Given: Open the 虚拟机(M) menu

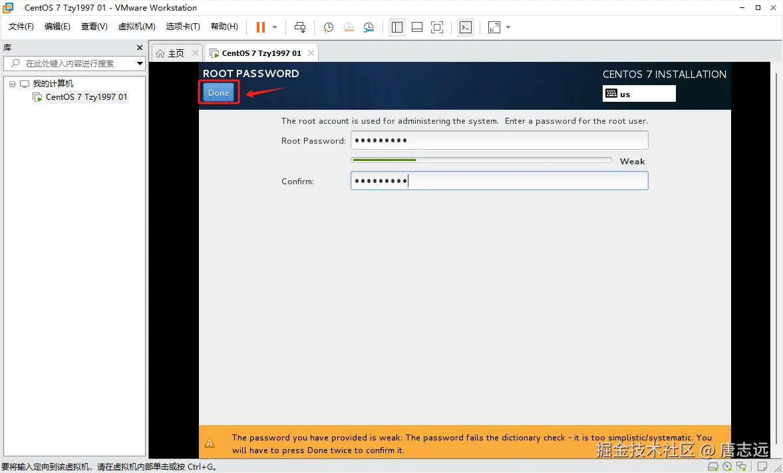Looking at the screenshot, I should [137, 27].
